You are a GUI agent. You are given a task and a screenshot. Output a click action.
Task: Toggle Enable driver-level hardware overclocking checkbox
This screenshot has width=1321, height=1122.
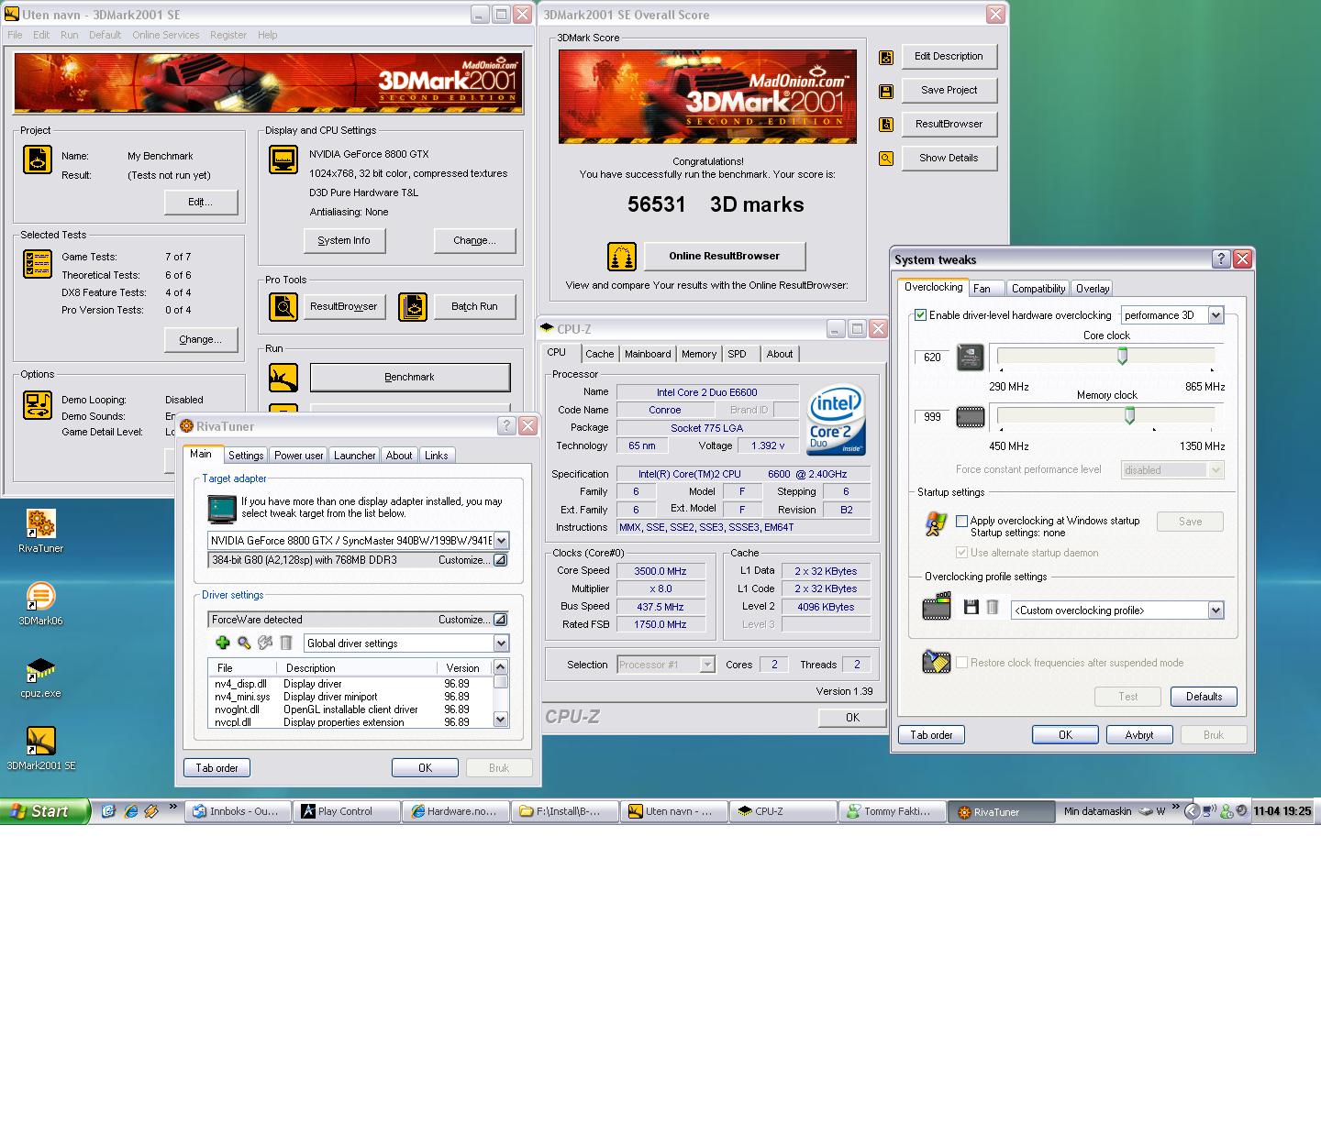(921, 315)
